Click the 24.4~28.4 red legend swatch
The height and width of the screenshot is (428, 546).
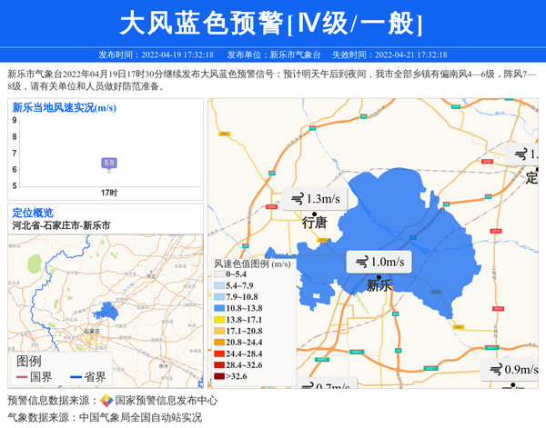pyautogui.click(x=219, y=354)
